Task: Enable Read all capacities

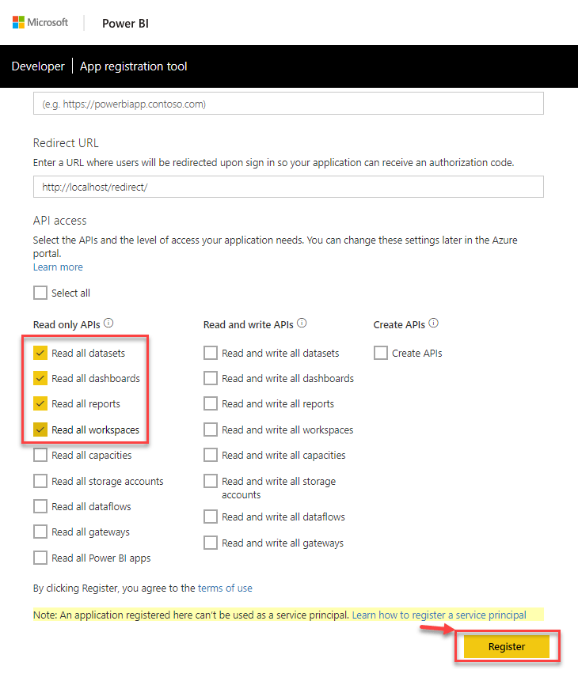Action: pyautogui.click(x=40, y=455)
